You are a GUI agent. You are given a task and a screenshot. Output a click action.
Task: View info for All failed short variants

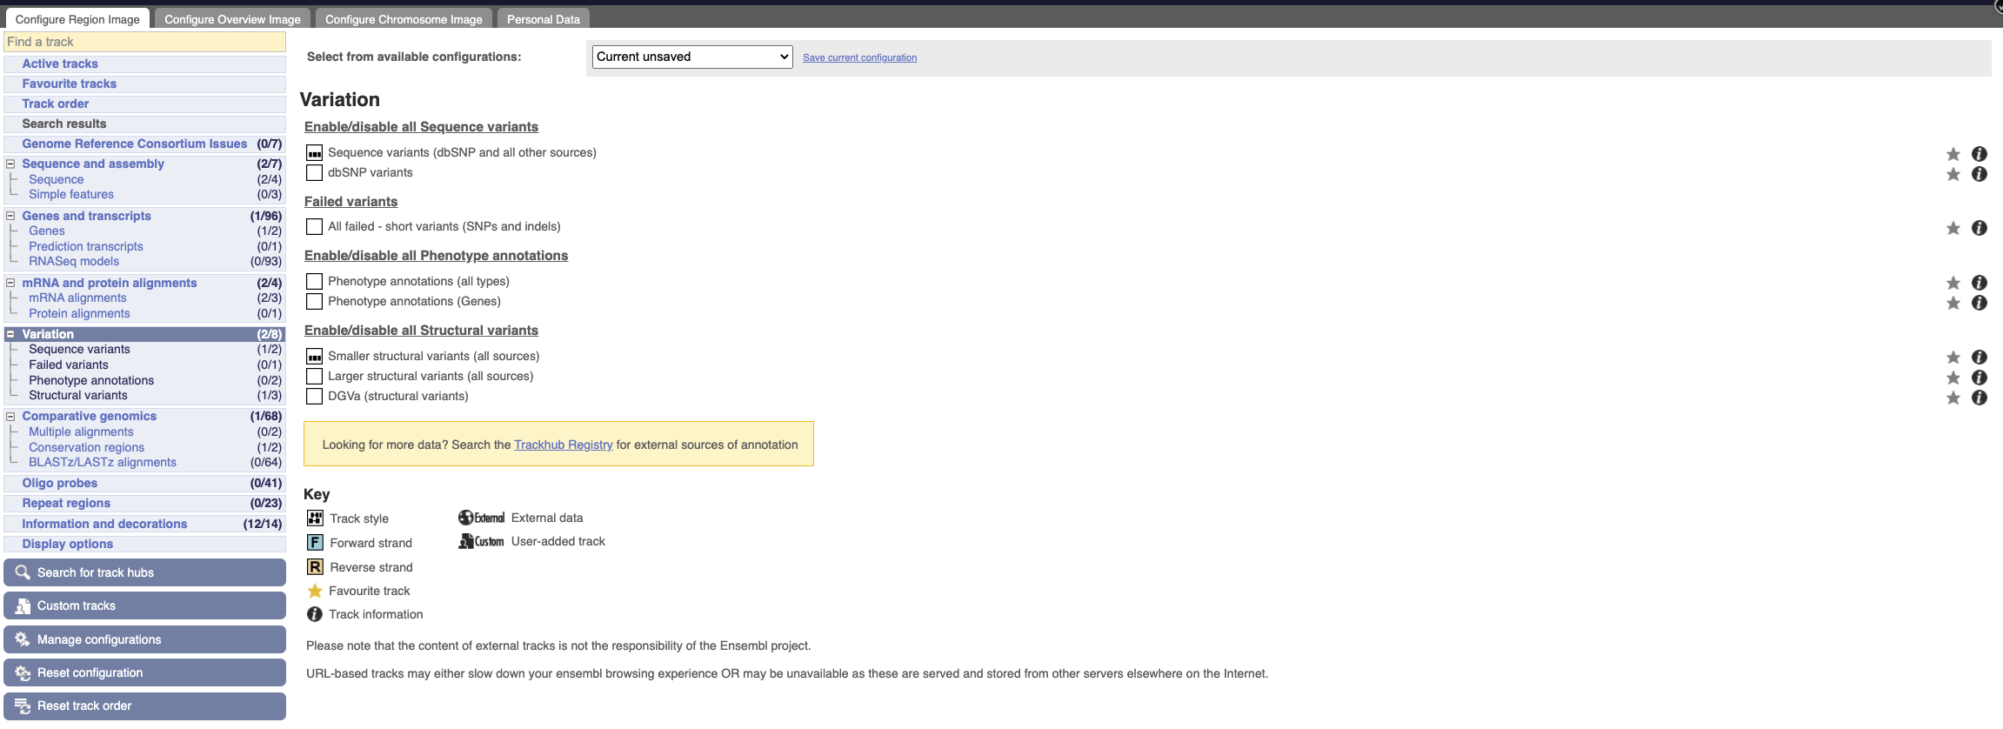click(x=1979, y=228)
